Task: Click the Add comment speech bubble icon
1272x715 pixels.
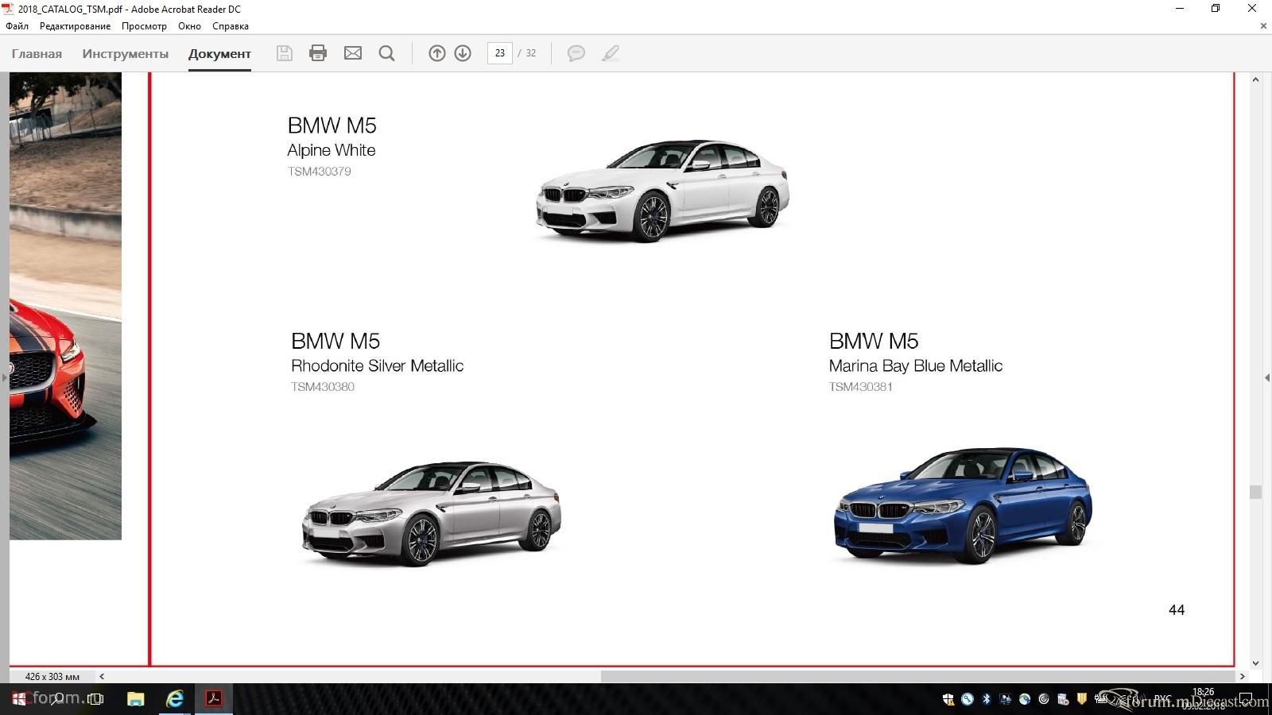Action: (576, 53)
